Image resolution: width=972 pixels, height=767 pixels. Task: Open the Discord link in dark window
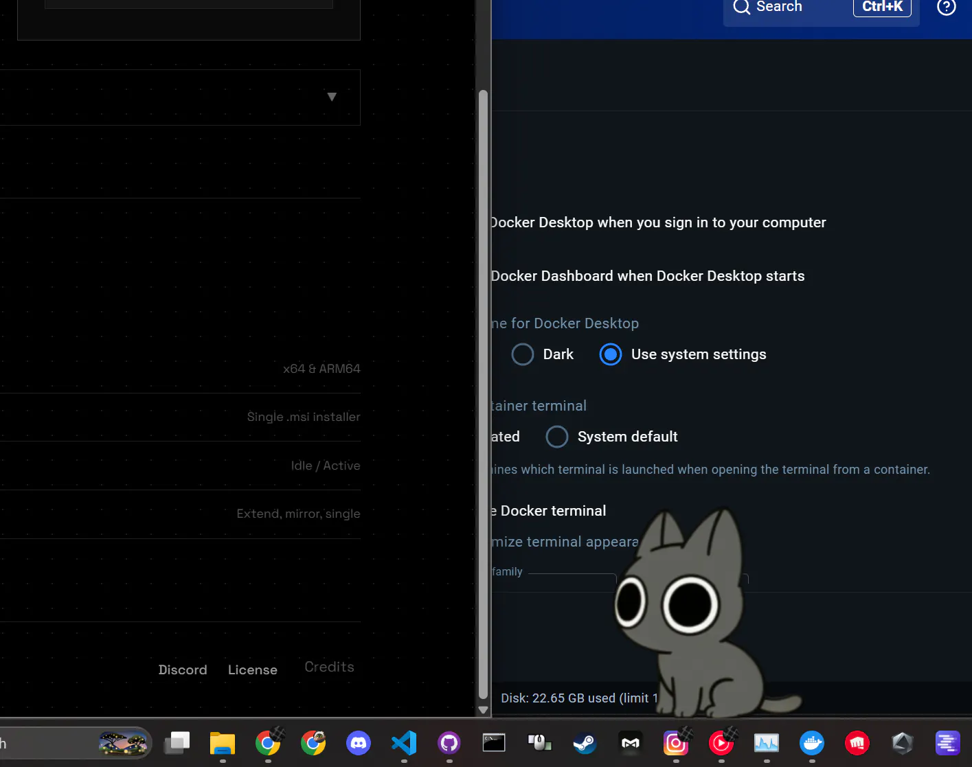(183, 669)
